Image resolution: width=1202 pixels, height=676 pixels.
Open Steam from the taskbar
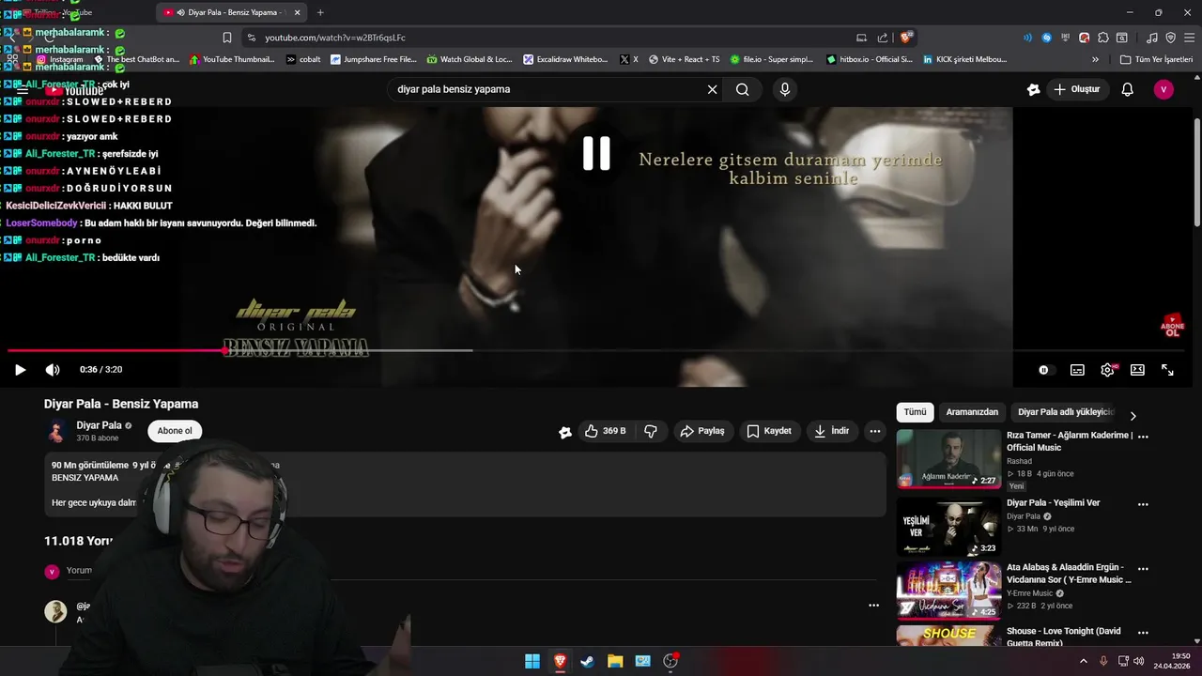587,661
